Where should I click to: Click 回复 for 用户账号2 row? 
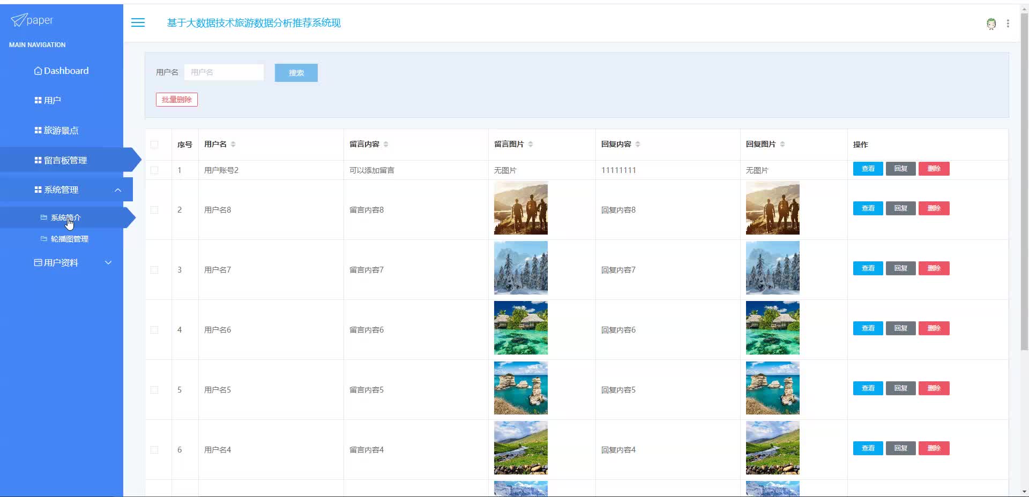tap(901, 169)
